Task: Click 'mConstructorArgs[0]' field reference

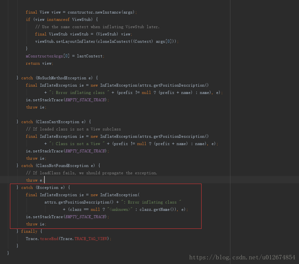Action: (x=47, y=56)
